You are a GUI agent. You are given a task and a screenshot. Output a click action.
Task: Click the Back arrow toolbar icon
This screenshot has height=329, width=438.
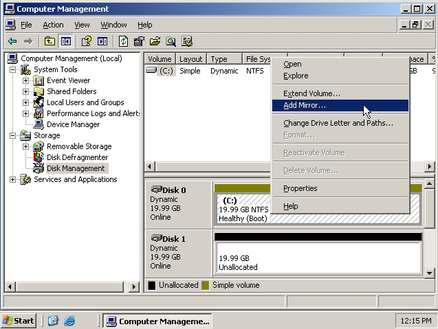12,42
